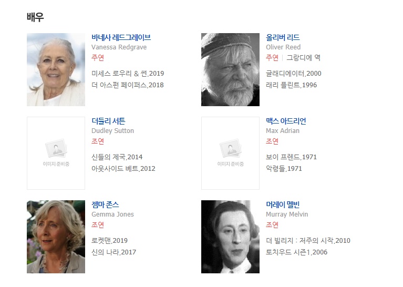Open the film 신들의 제국,2014
The image size is (403, 287).
(117, 157)
